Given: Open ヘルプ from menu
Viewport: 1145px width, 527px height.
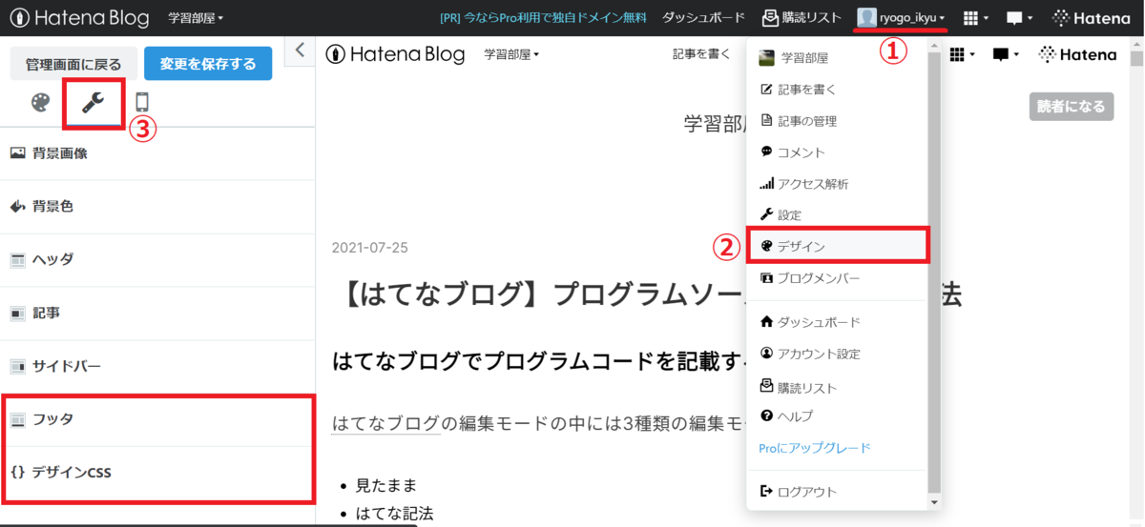Looking at the screenshot, I should (837, 416).
